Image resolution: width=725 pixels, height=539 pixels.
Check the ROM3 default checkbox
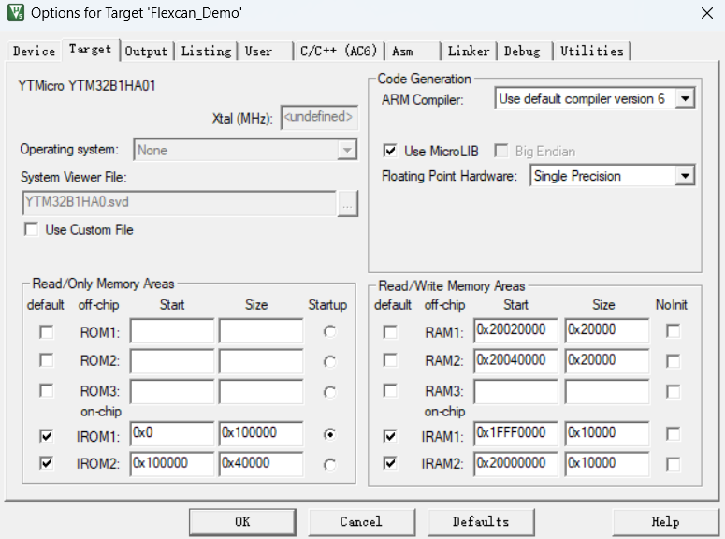coord(46,391)
